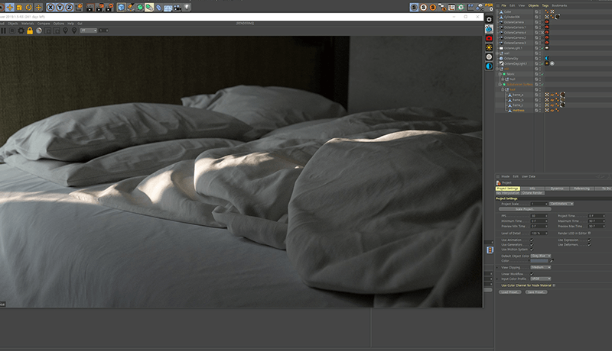
Task: Click the half-circle blue Octane side icon
Action: pos(489,66)
